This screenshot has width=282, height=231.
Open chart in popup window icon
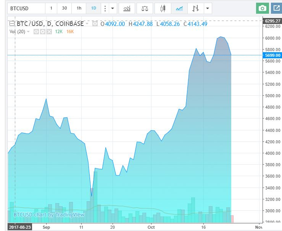tap(276, 8)
